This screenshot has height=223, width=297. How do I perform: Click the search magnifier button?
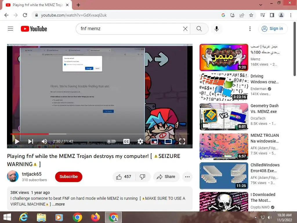tap(199, 29)
